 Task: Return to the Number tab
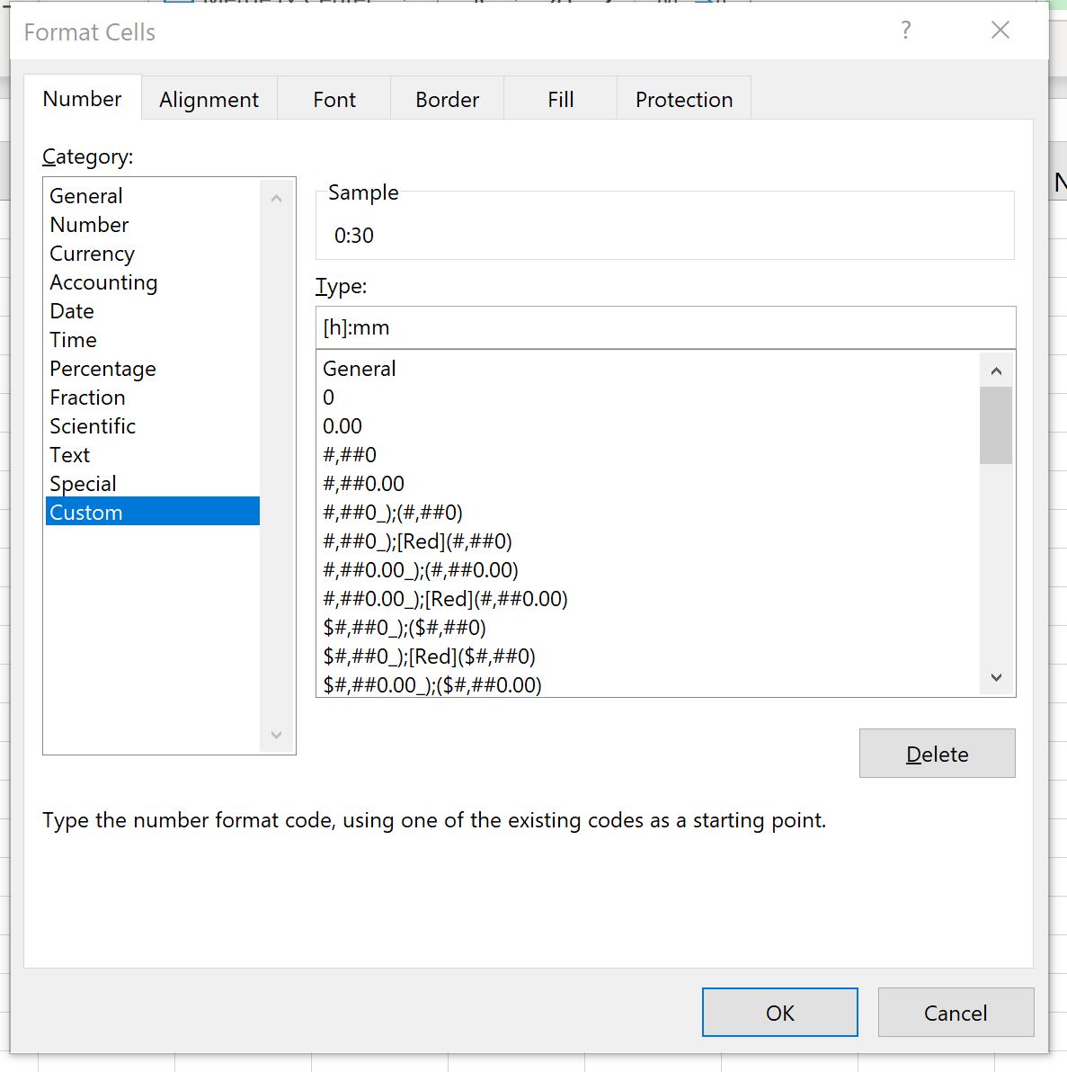pos(82,99)
